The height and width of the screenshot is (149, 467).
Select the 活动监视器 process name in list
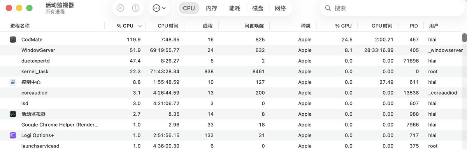[33, 114]
